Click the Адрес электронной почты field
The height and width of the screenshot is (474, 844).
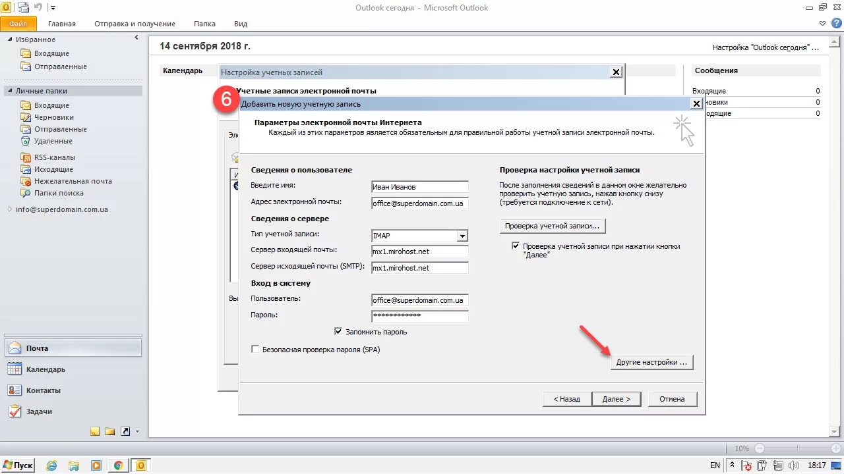click(x=420, y=203)
